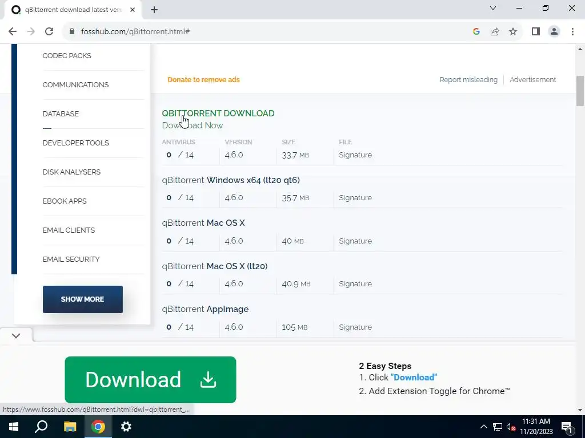Image resolution: width=585 pixels, height=438 pixels.
Task: Open Signature for the 35.7 MB file
Action: [x=355, y=198]
